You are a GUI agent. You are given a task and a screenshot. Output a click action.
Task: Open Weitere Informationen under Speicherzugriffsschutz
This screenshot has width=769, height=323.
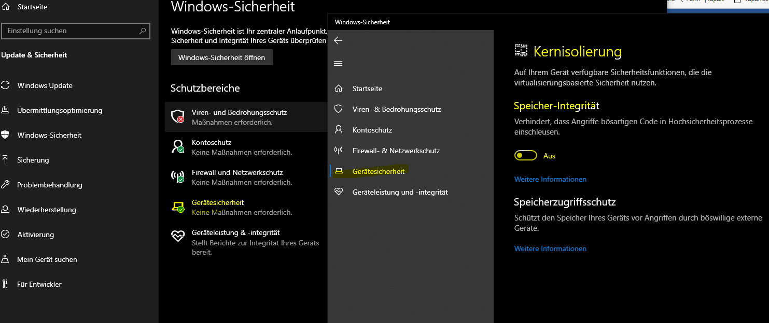[550, 249]
